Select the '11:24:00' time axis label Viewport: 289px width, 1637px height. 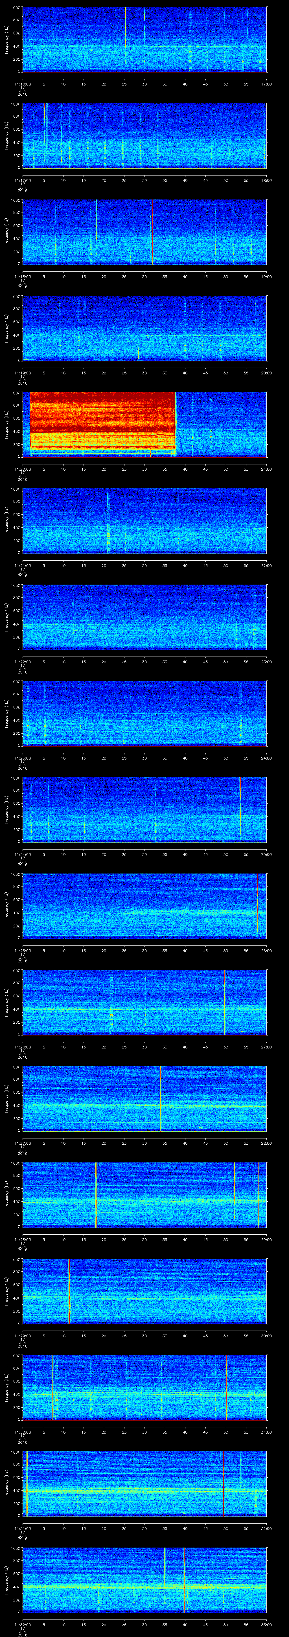coord(22,854)
